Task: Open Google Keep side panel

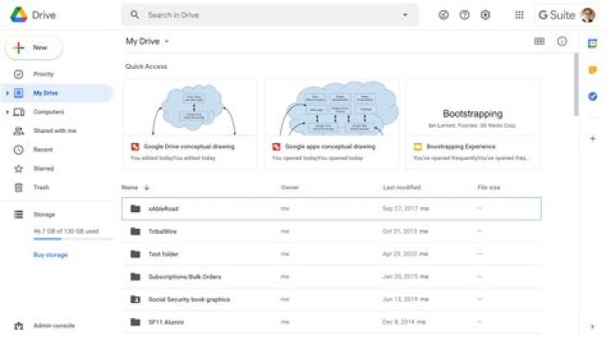Action: (593, 70)
